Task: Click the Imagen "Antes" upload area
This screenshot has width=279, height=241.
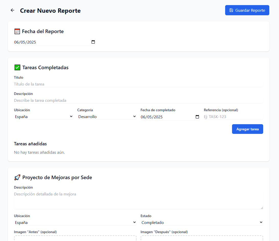Action: [75, 238]
